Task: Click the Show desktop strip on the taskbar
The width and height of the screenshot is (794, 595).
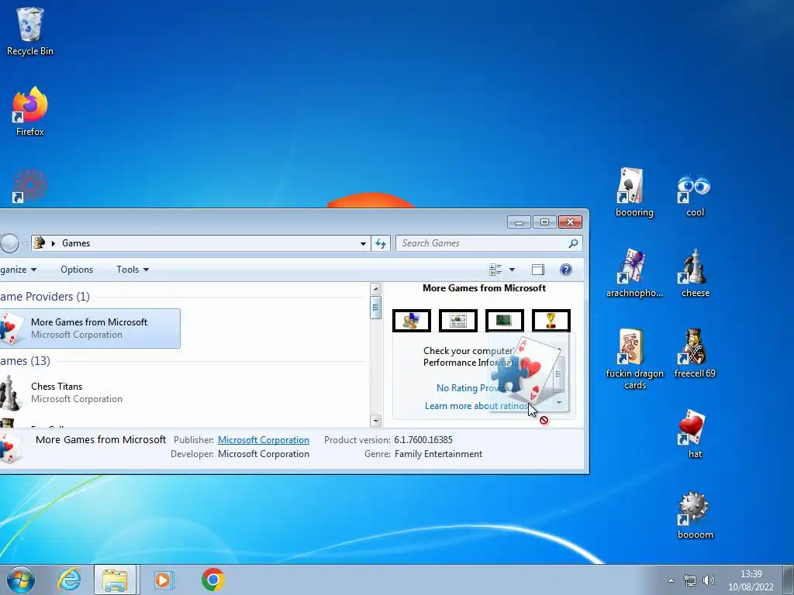Action: (789, 580)
